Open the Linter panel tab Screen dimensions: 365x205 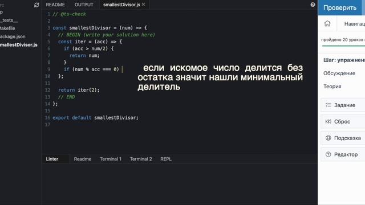point(55,159)
